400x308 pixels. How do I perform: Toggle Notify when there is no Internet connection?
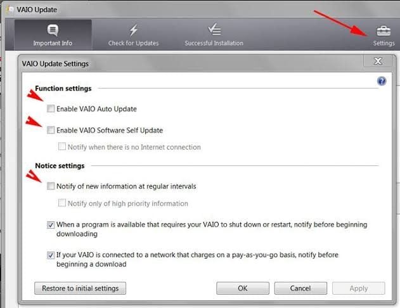(61, 146)
